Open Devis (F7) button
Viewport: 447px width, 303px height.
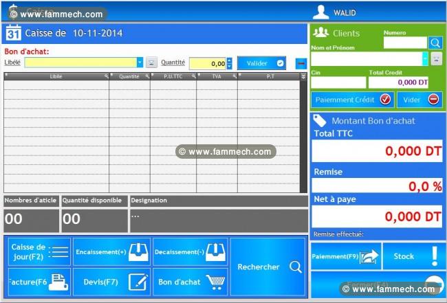click(111, 282)
